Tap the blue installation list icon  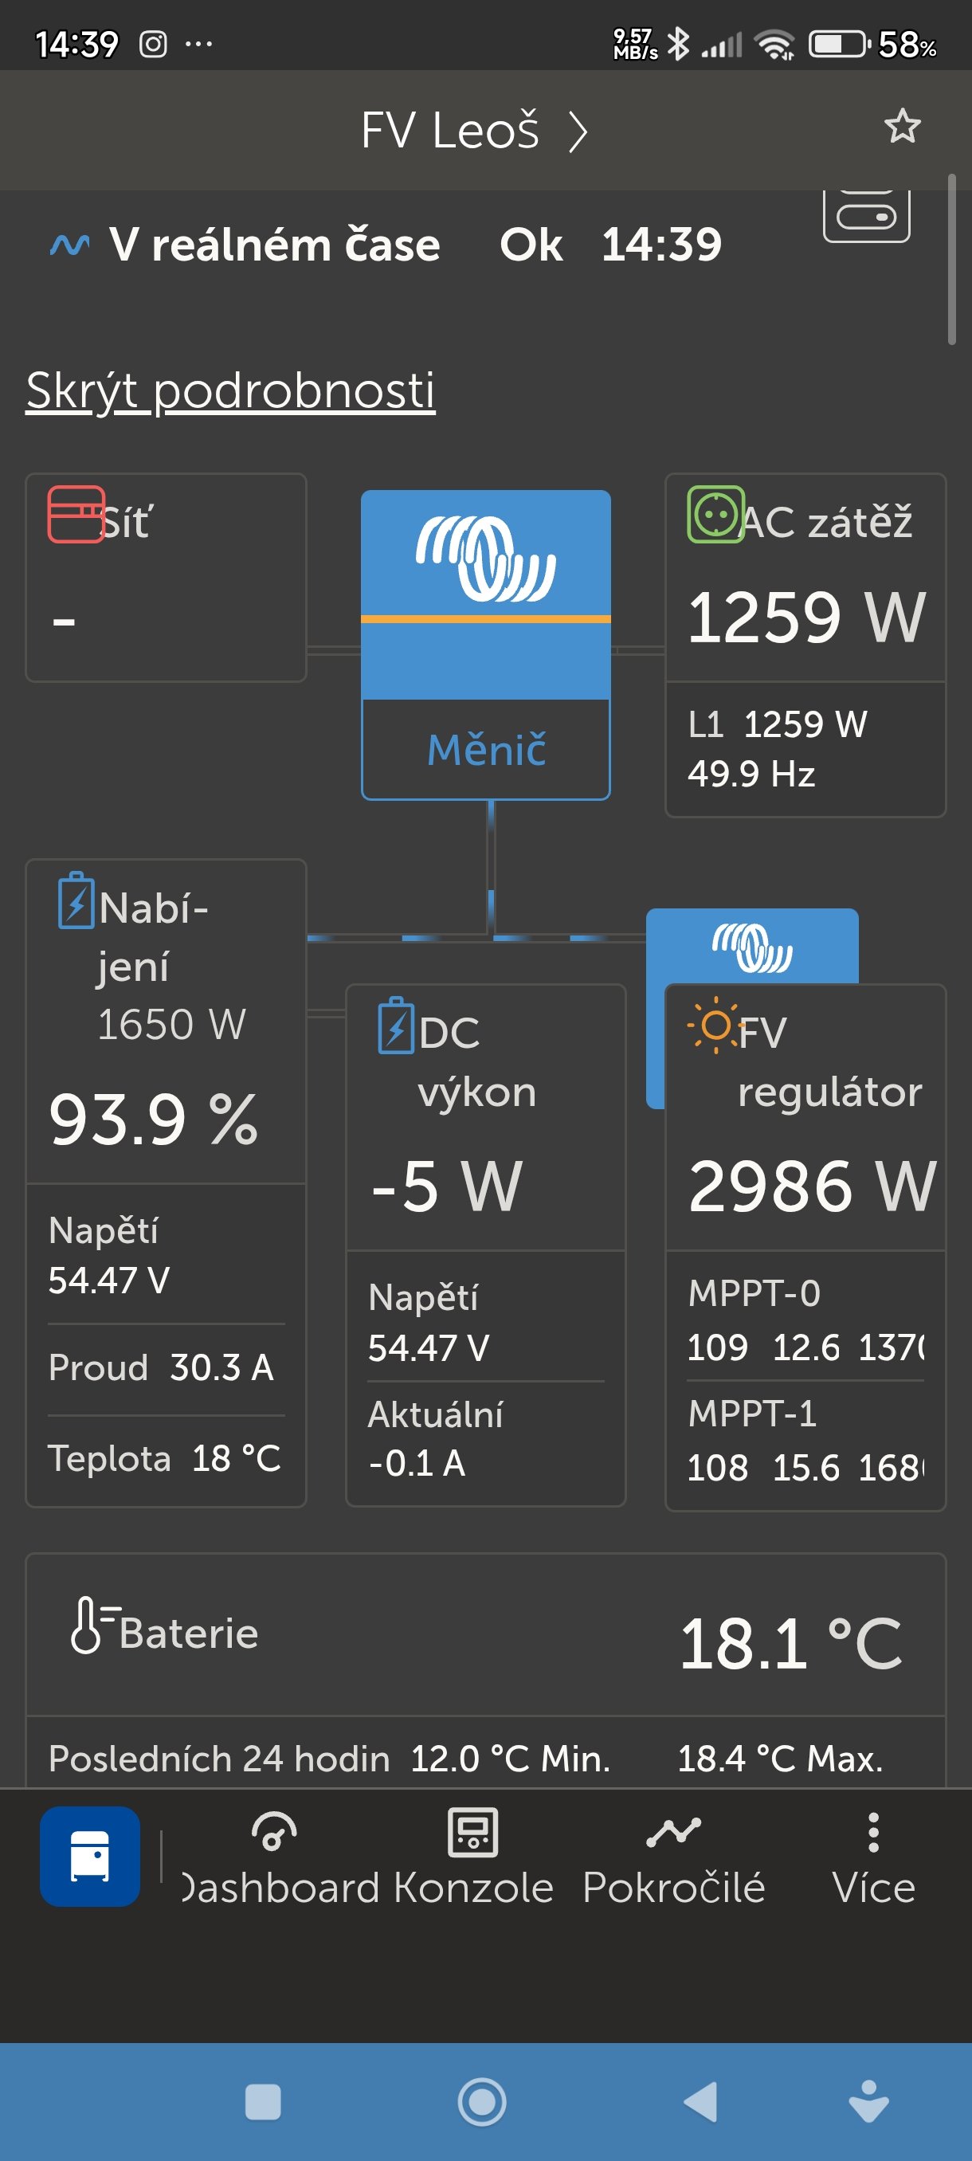pos(90,1857)
